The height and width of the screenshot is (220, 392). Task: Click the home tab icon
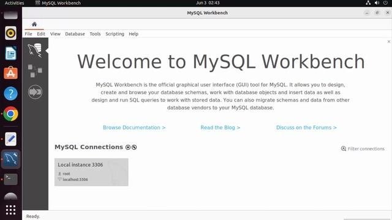pos(34,24)
